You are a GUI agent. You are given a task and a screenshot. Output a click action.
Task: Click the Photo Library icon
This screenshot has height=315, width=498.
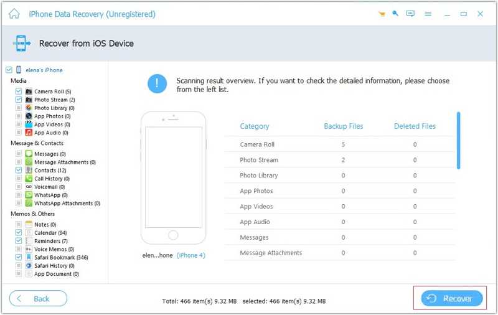point(29,108)
